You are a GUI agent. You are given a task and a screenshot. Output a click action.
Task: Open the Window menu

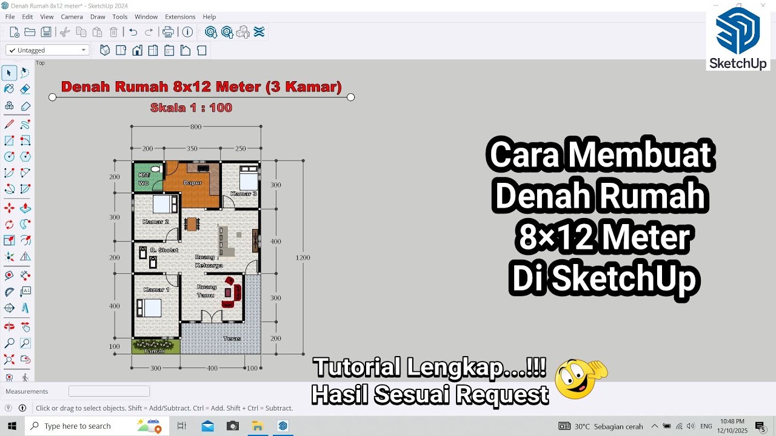click(146, 17)
